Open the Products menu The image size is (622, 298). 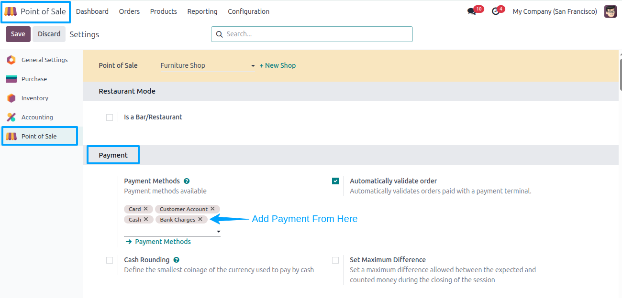click(164, 11)
